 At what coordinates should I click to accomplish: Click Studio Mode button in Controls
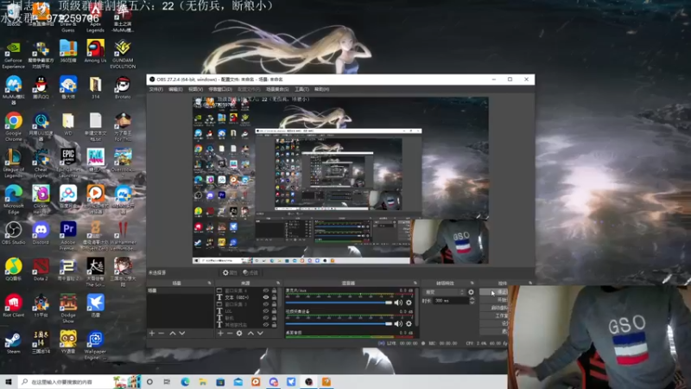point(494,316)
